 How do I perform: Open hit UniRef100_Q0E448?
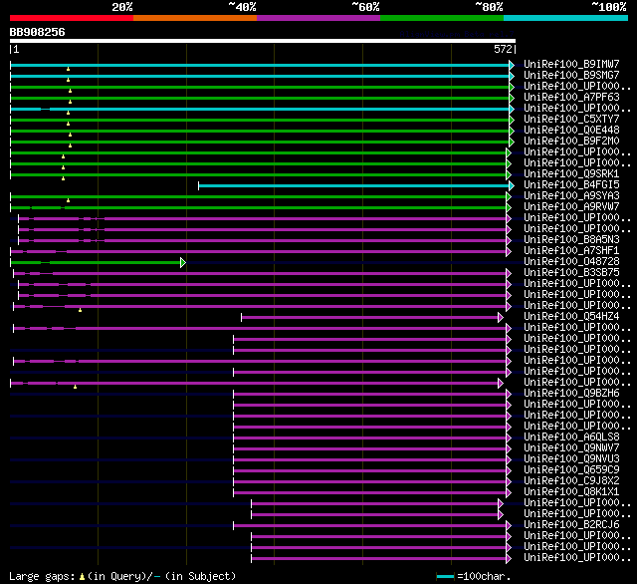pyautogui.click(x=571, y=130)
